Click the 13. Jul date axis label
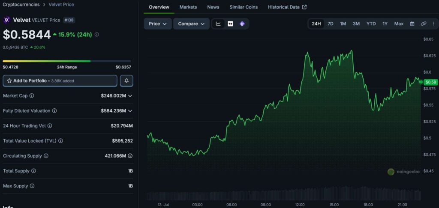The image size is (439, 208). click(x=163, y=205)
